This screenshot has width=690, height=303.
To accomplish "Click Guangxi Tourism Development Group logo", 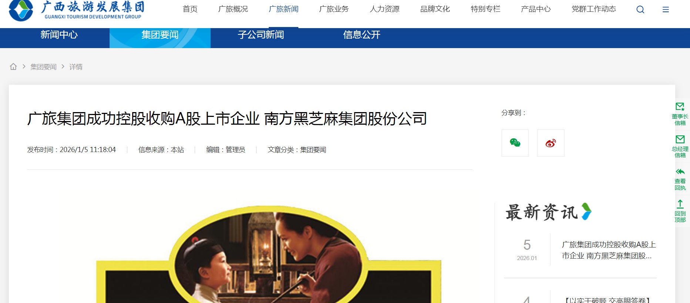I will tap(76, 10).
